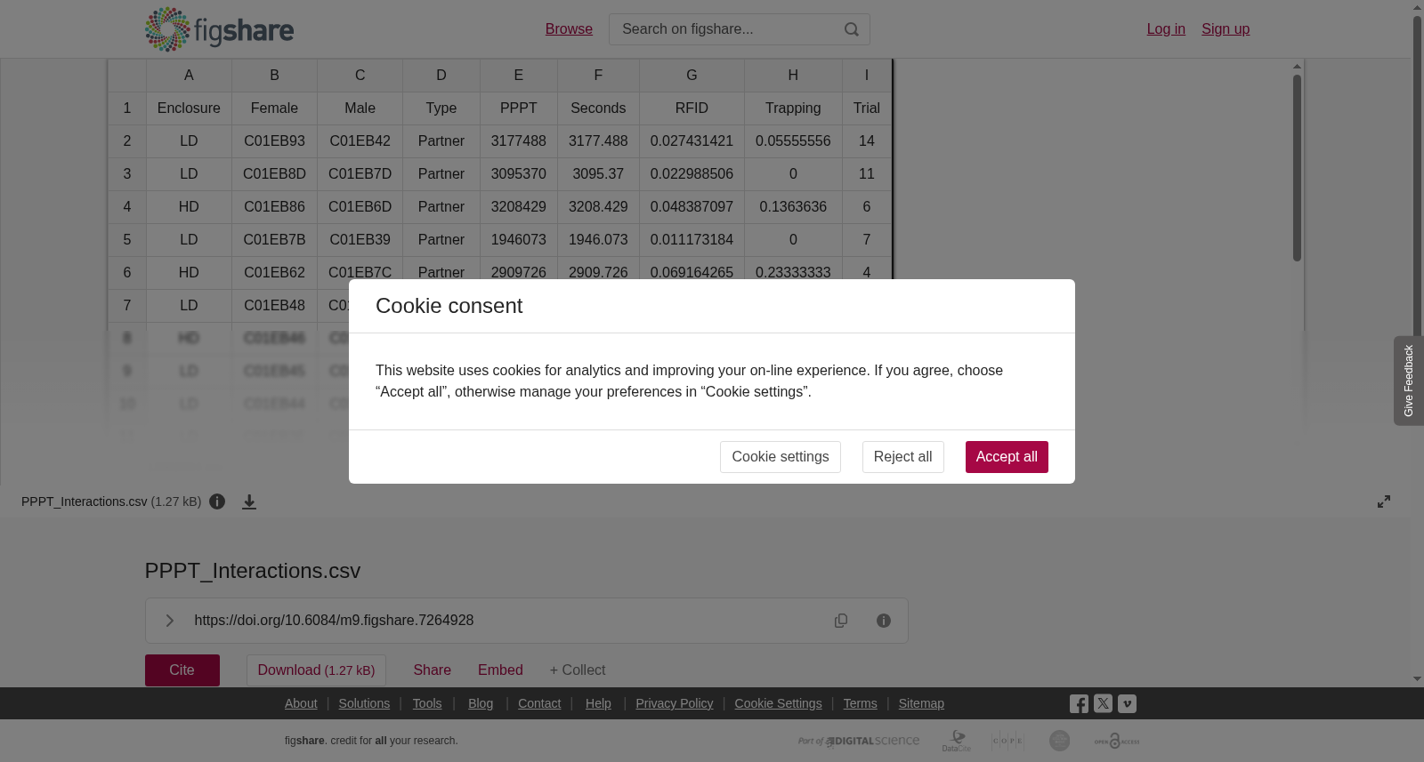The image size is (1424, 762).
Task: Click cell C01EB93 in Female column
Action: 274,141
